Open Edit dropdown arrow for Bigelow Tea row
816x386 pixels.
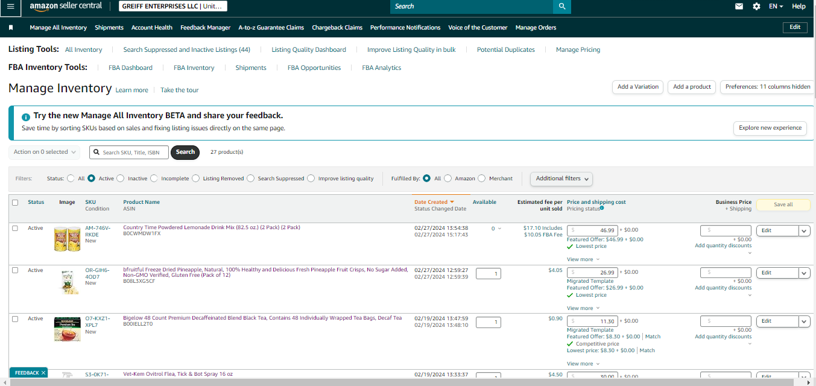804,321
